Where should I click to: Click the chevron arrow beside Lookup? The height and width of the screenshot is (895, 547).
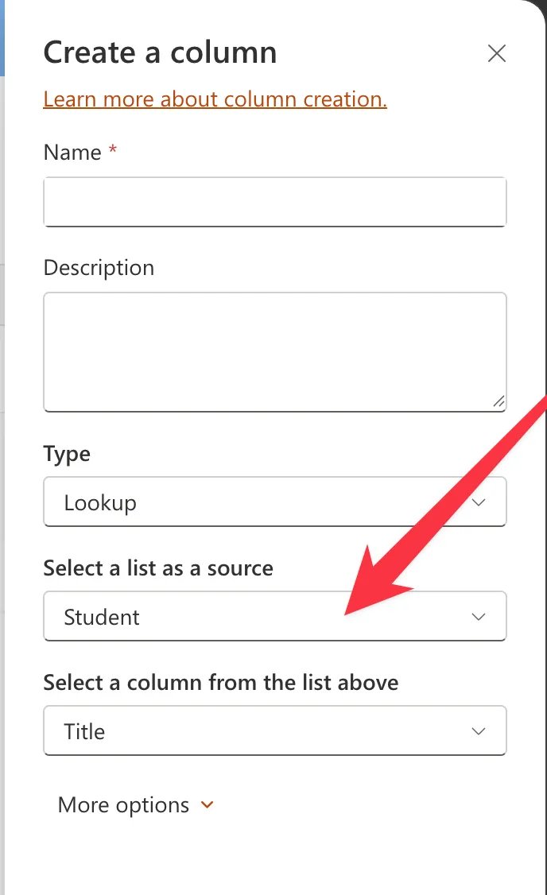click(x=479, y=502)
